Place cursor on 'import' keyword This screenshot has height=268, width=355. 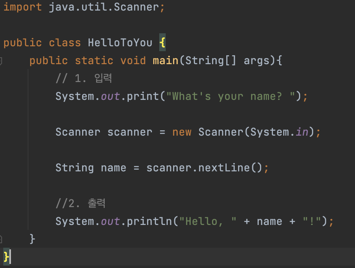(x=23, y=7)
